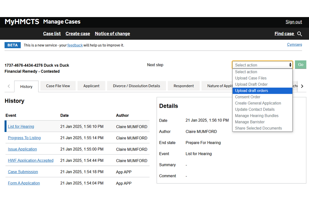Click the Create case link
This screenshot has height=206, width=309.
point(78,34)
